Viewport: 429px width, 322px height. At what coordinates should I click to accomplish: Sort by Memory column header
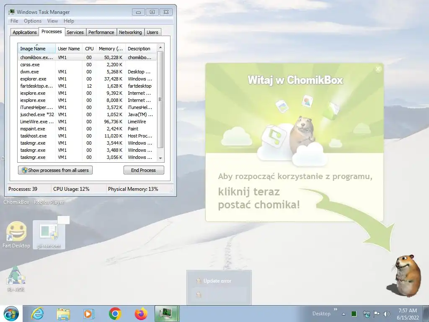coord(111,49)
